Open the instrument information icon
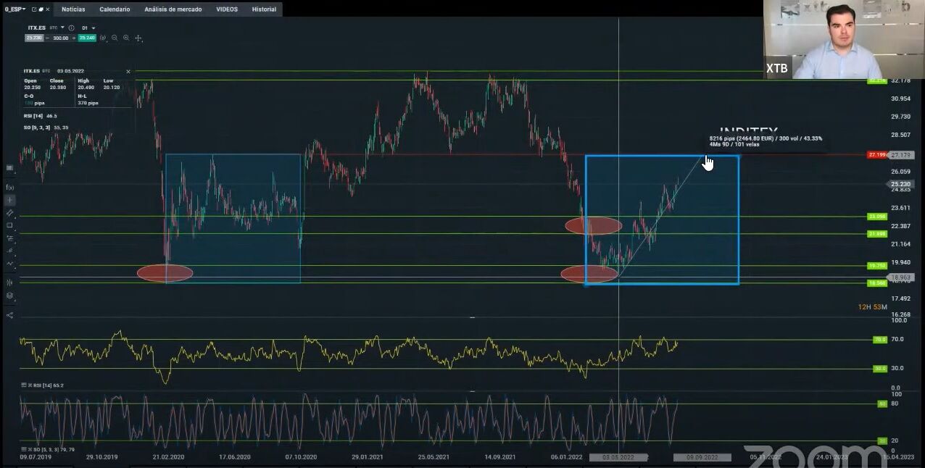Screen dimensions: 925x468 click(x=71, y=28)
